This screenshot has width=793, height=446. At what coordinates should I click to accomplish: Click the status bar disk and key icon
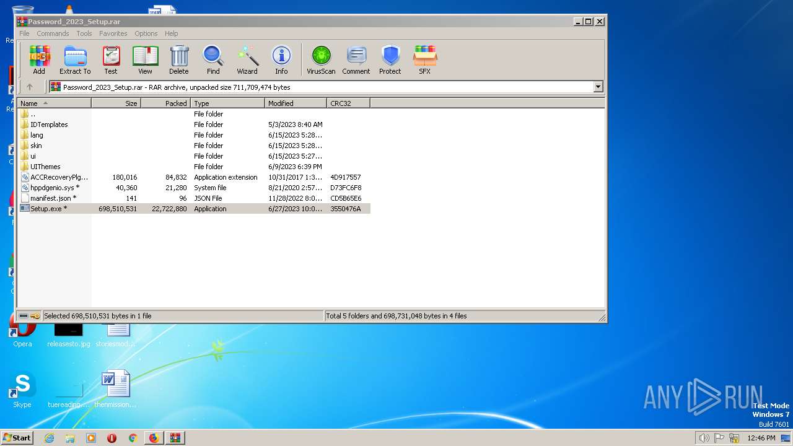(29, 316)
